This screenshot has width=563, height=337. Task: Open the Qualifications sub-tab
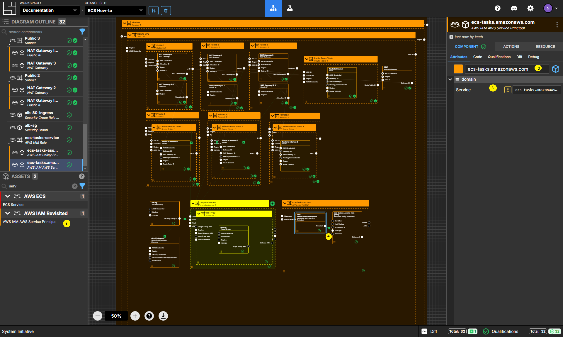[x=499, y=57]
